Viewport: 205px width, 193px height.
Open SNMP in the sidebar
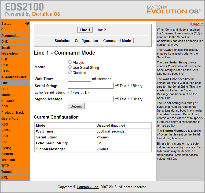coord(15,130)
